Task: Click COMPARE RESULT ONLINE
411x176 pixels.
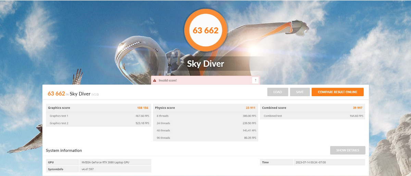Action: [337, 92]
